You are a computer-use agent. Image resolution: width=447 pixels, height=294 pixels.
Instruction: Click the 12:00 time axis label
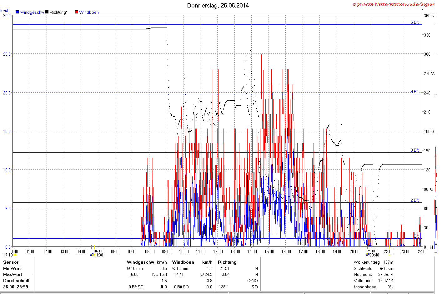pyautogui.click(x=218, y=251)
